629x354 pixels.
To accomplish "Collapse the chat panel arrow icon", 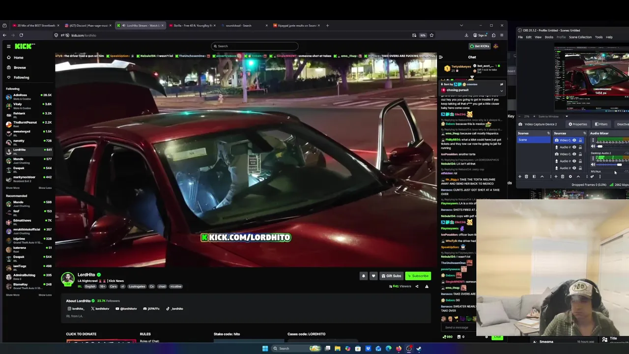I will 441,58.
